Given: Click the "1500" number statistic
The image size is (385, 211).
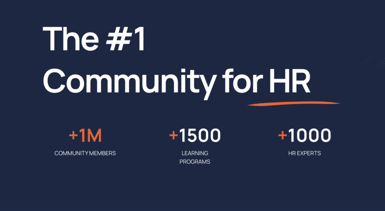Looking at the screenshot, I should (200, 136).
